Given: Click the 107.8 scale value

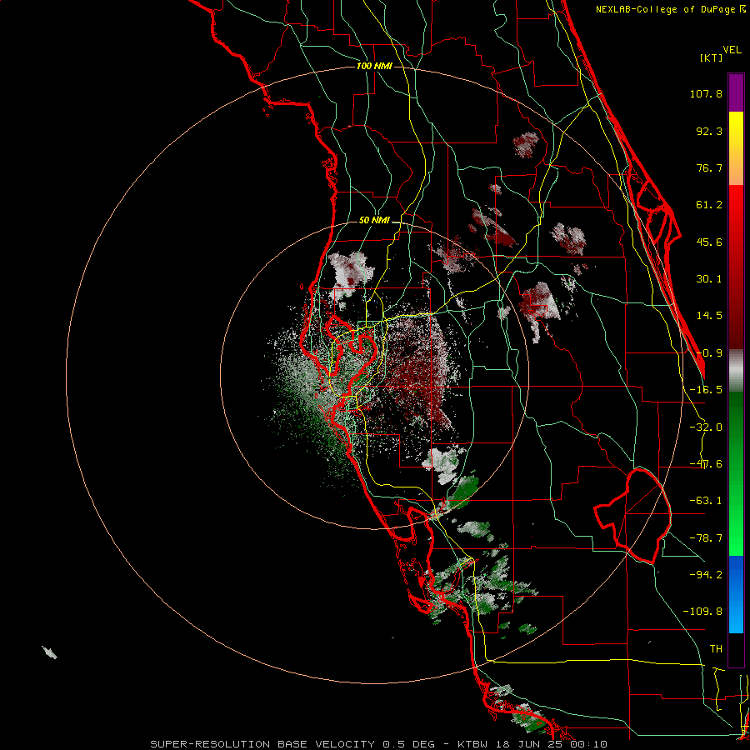Looking at the screenshot, I should click(x=706, y=93).
